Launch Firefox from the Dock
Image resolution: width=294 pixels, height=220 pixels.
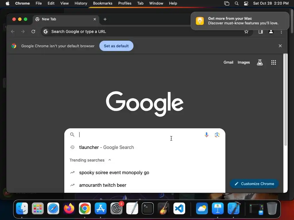click(69, 208)
